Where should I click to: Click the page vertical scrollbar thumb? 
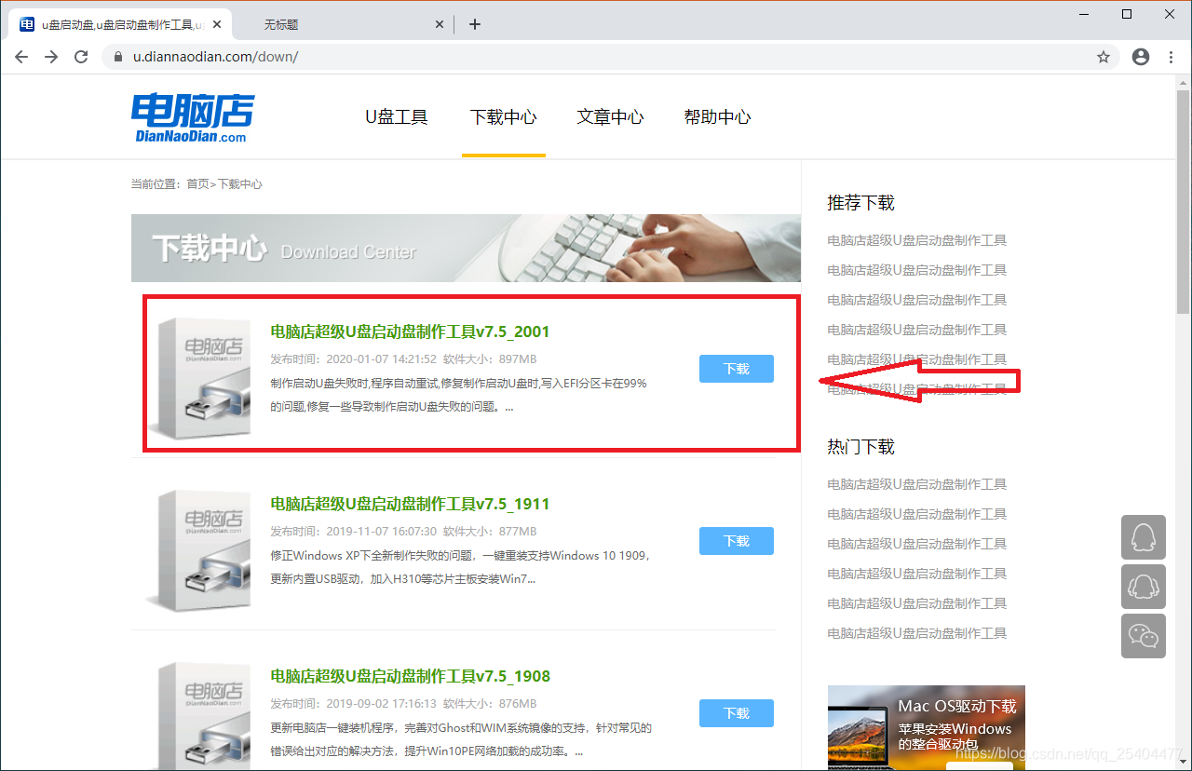pos(1183,201)
